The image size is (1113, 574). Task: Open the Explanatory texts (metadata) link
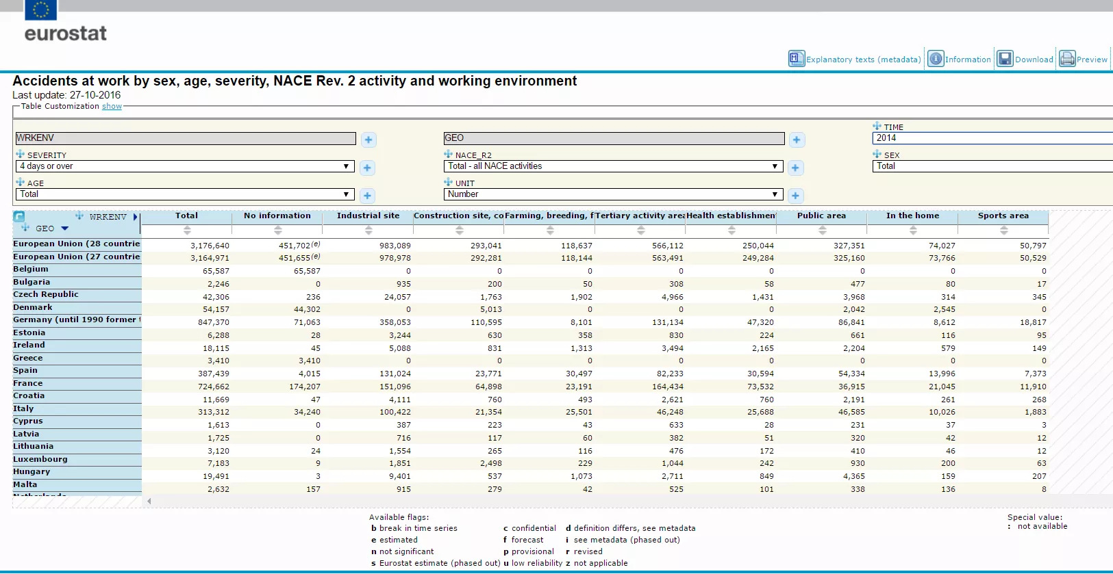(x=863, y=60)
